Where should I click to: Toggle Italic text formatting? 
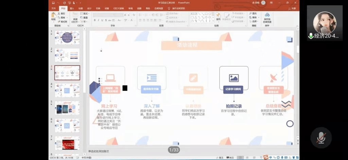98,20
